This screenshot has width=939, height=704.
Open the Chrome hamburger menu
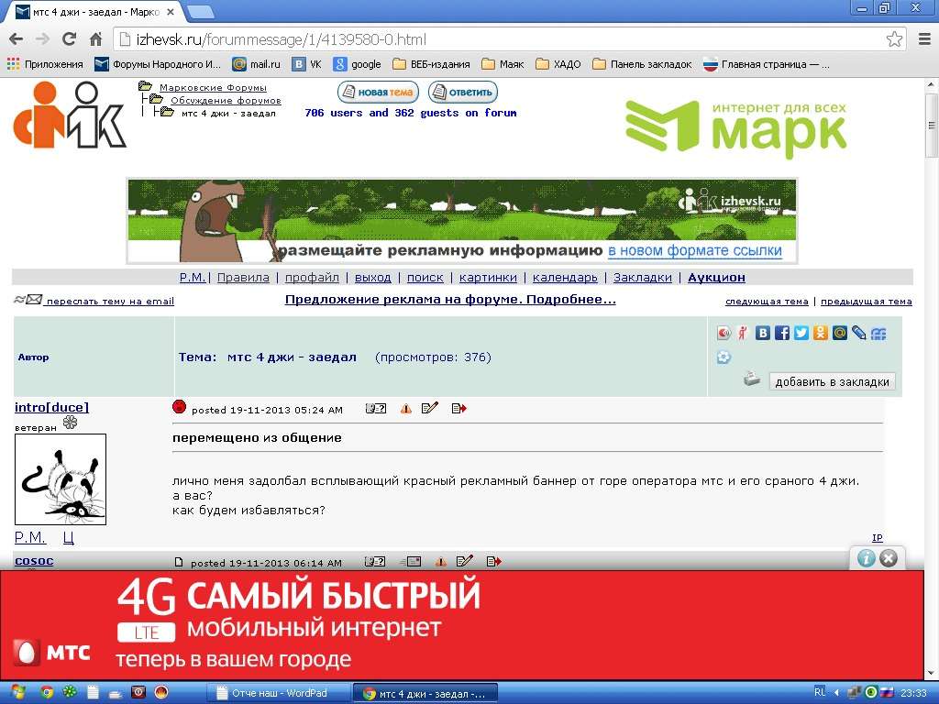(924, 39)
